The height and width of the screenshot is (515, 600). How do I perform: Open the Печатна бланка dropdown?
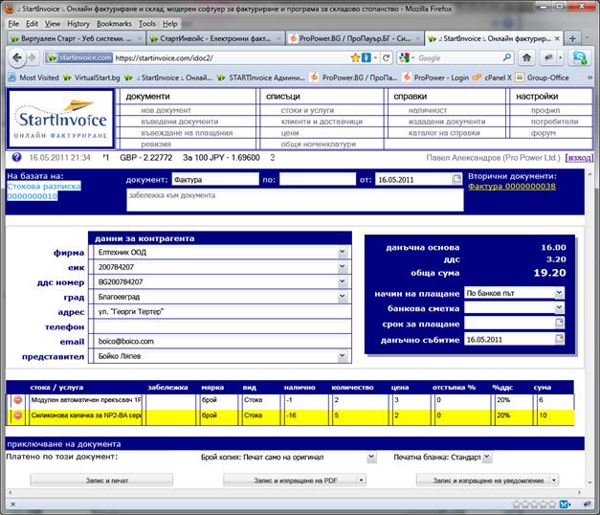(487, 457)
